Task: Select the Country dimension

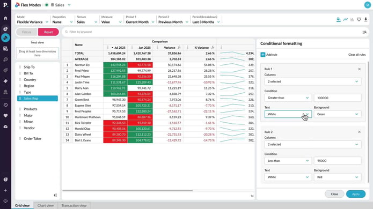Action: click(x=30, y=80)
